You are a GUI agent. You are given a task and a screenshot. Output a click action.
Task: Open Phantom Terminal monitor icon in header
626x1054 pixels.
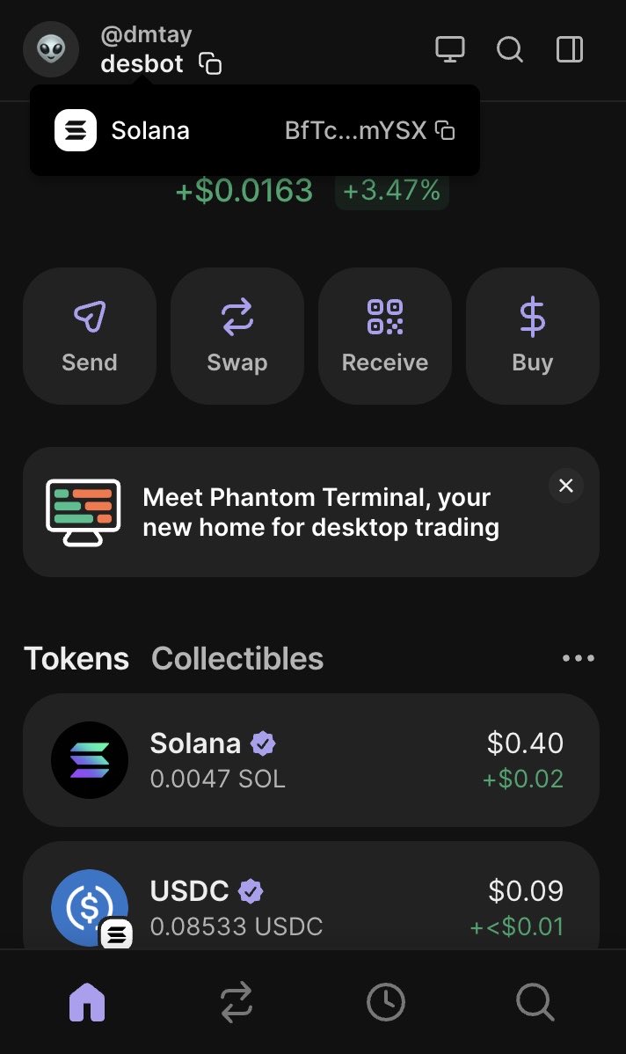tap(450, 49)
